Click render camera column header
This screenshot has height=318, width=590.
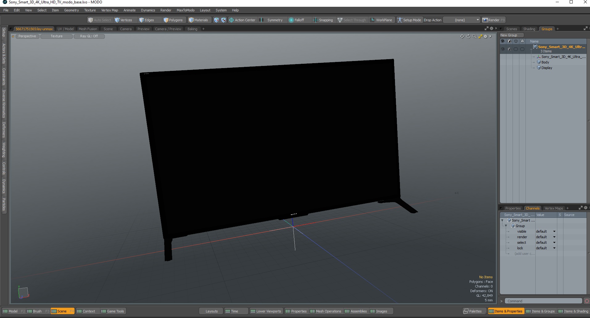click(509, 41)
